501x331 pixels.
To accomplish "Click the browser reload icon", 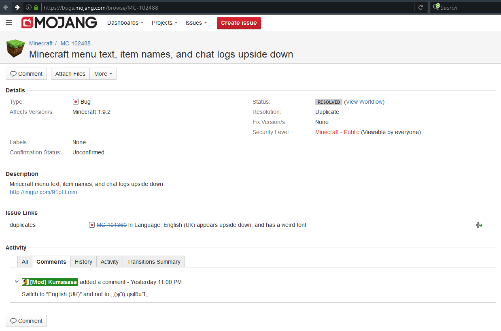I will pyautogui.click(x=420, y=7).
